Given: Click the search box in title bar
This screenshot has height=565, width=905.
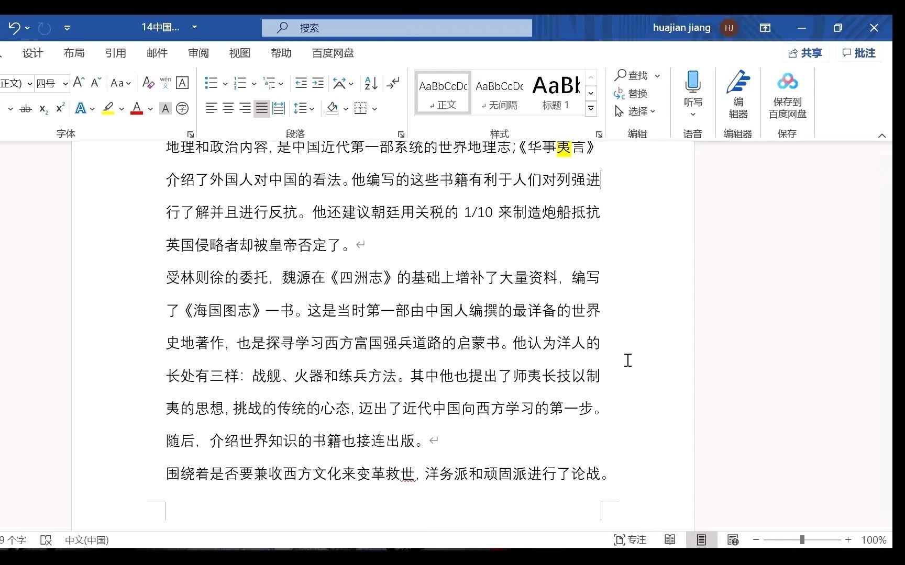Looking at the screenshot, I should (x=397, y=28).
